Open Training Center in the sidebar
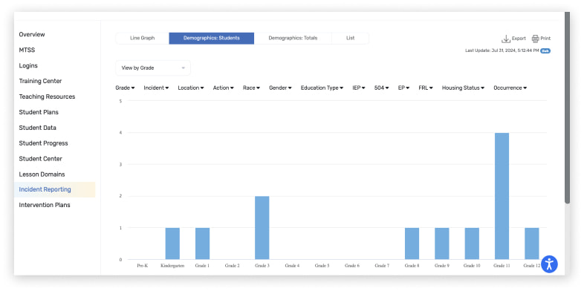Viewport: 584px width, 291px height. (x=40, y=81)
